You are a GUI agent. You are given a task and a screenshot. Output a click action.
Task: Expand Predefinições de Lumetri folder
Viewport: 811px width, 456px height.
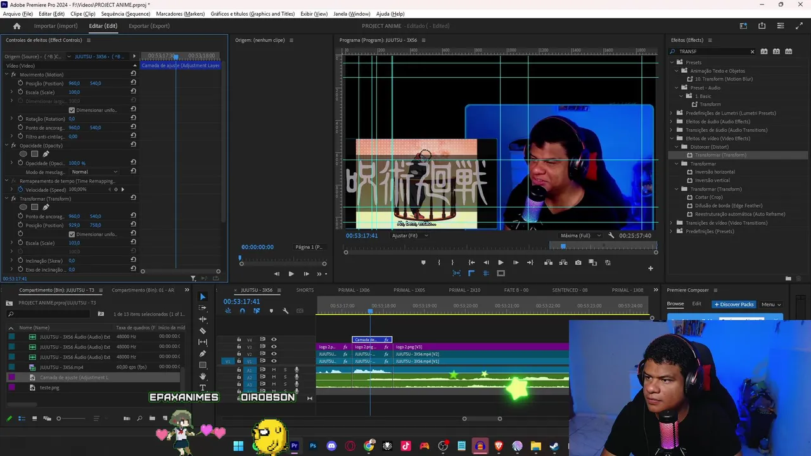672,113
